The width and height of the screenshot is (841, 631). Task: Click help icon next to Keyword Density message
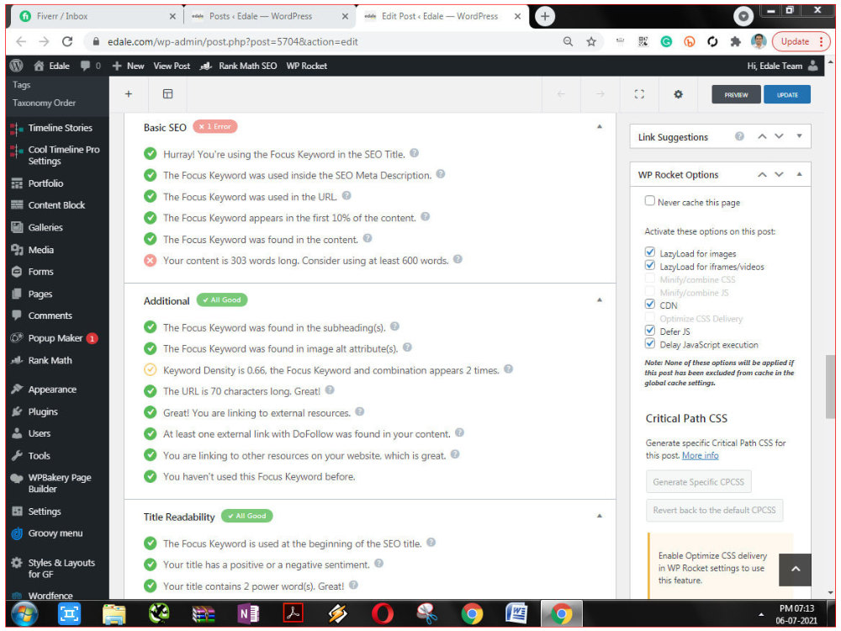509,369
